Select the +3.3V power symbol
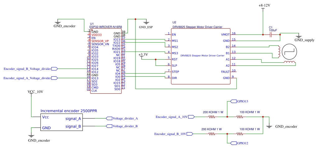Image resolution: width=318 pixels, height=148 pixels. (x=142, y=57)
